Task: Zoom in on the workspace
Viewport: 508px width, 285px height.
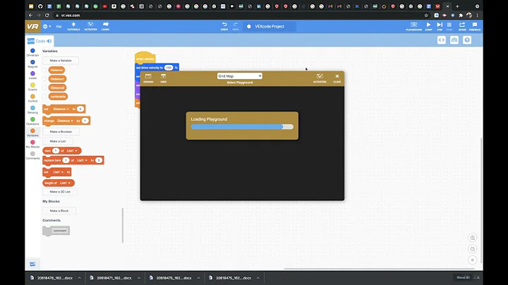Action: 472,238
